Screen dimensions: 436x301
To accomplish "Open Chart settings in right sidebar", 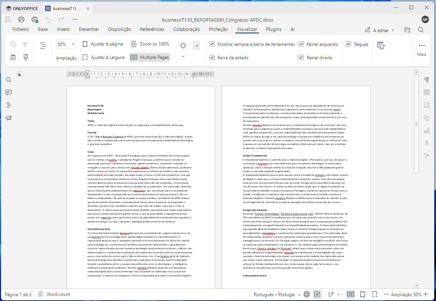I will pyautogui.click(x=427, y=130).
